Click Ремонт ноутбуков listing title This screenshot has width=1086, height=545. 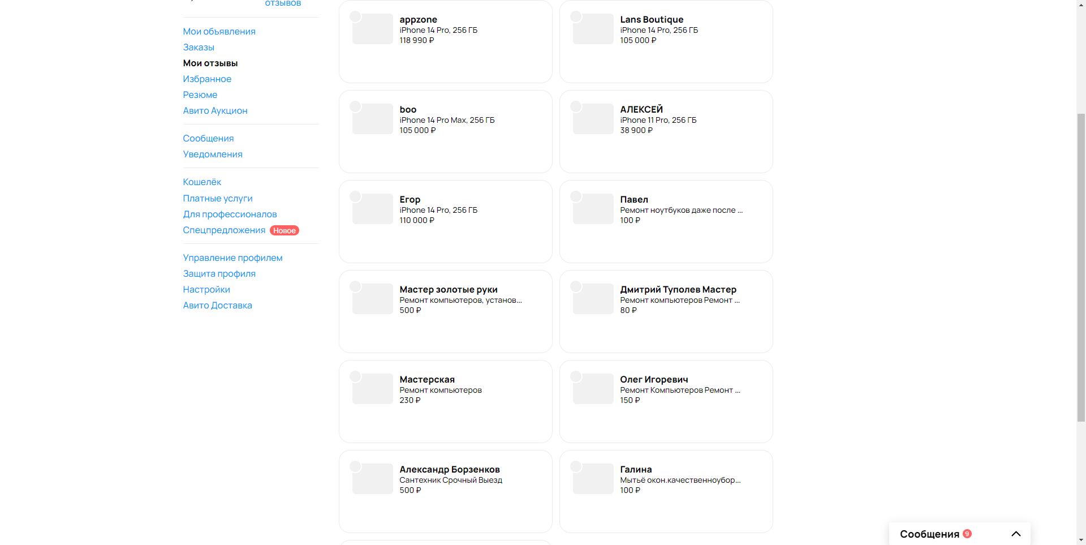pyautogui.click(x=682, y=210)
